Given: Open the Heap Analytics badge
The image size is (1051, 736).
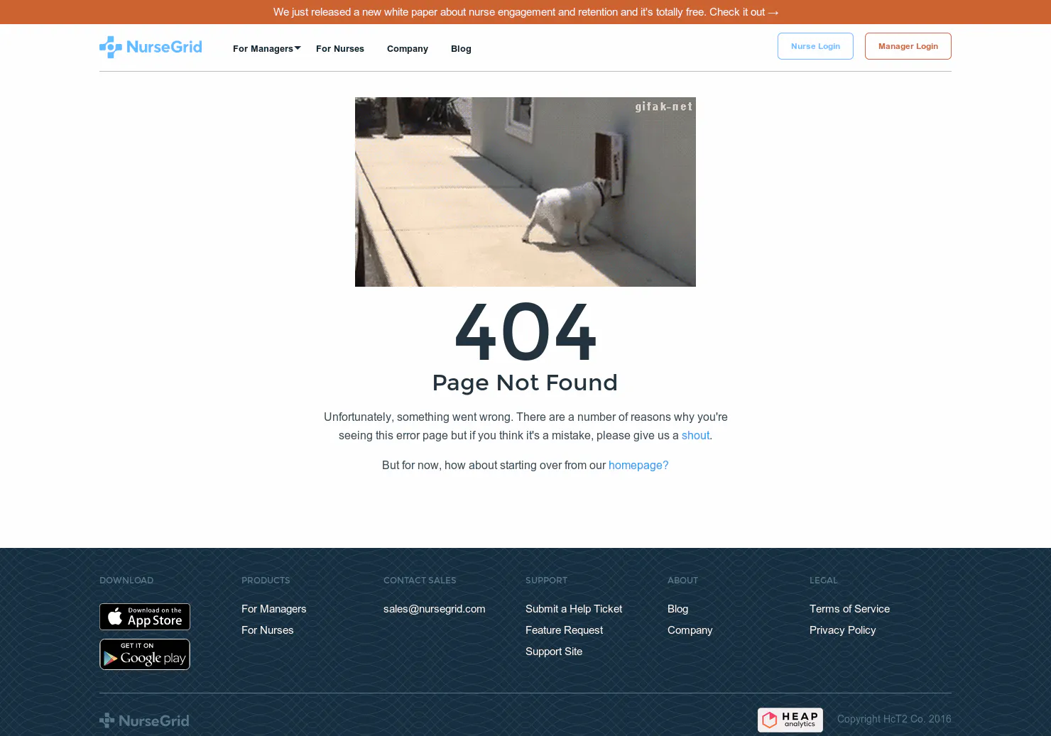Looking at the screenshot, I should click(x=790, y=720).
